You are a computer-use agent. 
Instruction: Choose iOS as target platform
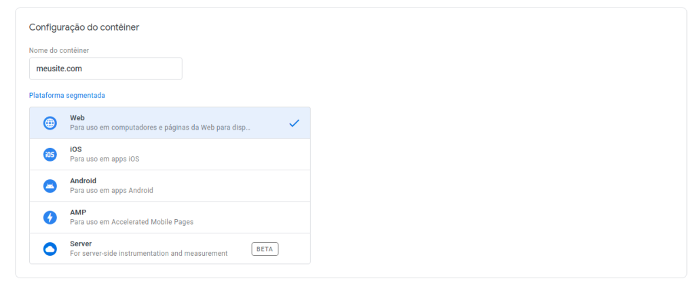coord(170,154)
